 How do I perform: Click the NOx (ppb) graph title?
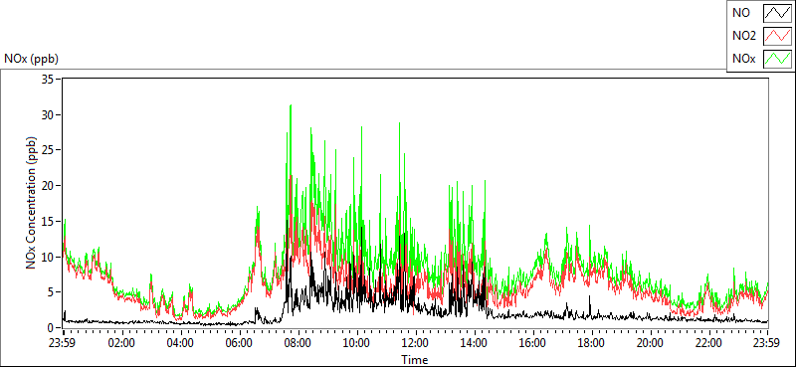pyautogui.click(x=31, y=59)
